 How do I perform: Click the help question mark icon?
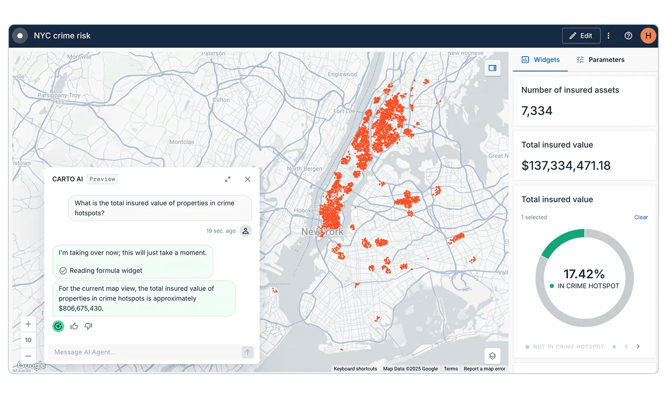click(628, 35)
